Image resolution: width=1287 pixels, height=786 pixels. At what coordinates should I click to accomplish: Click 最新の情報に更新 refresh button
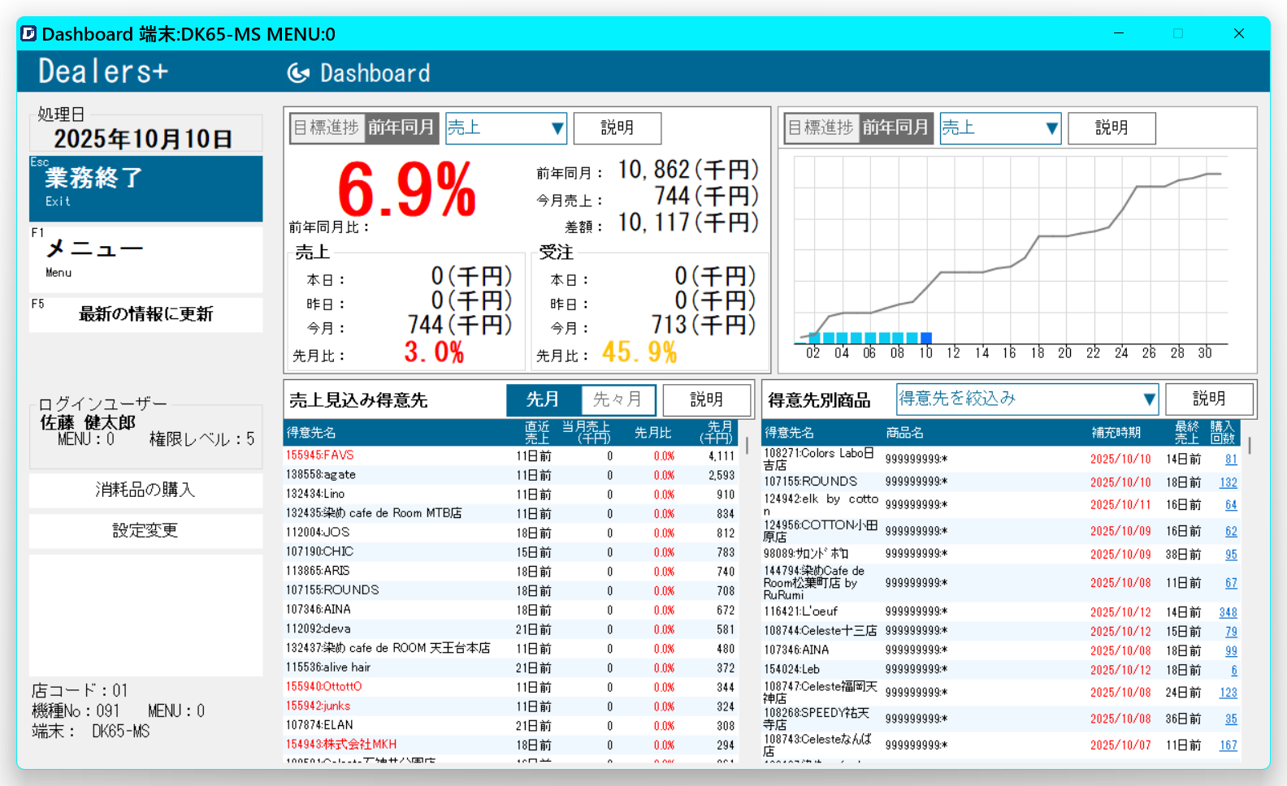coord(145,314)
